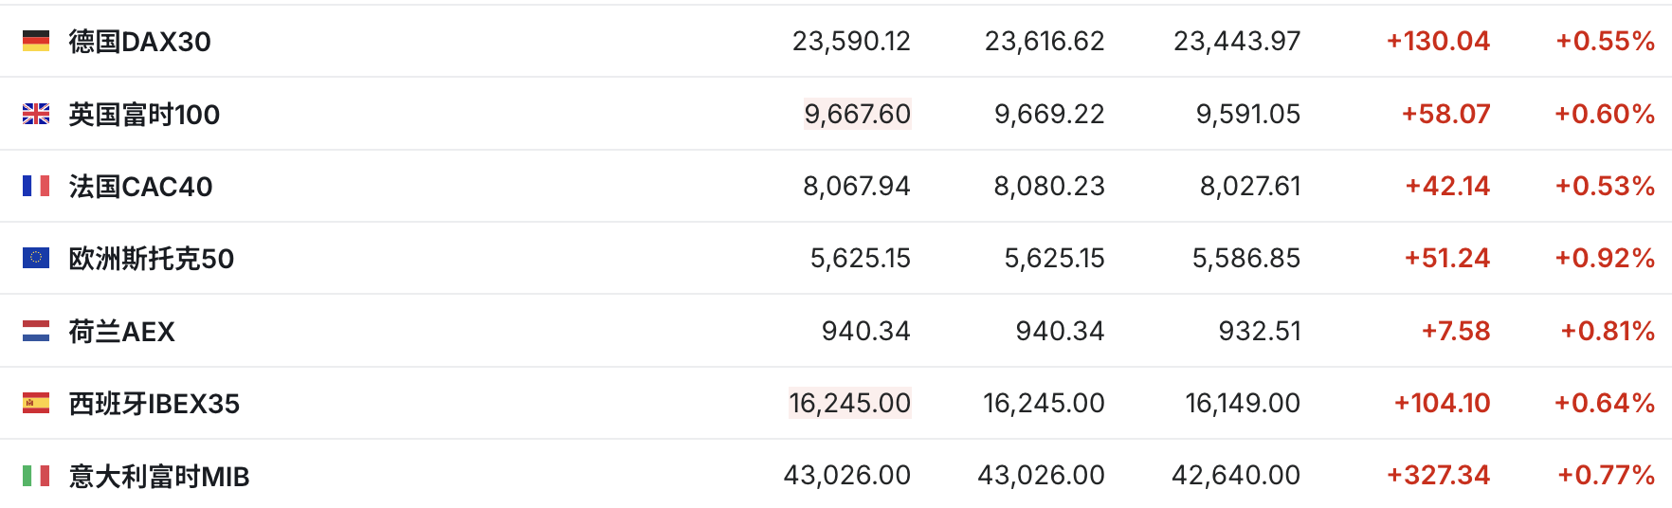Image resolution: width=1672 pixels, height=508 pixels.
Task: Click the French flag icon
Action: point(36,186)
